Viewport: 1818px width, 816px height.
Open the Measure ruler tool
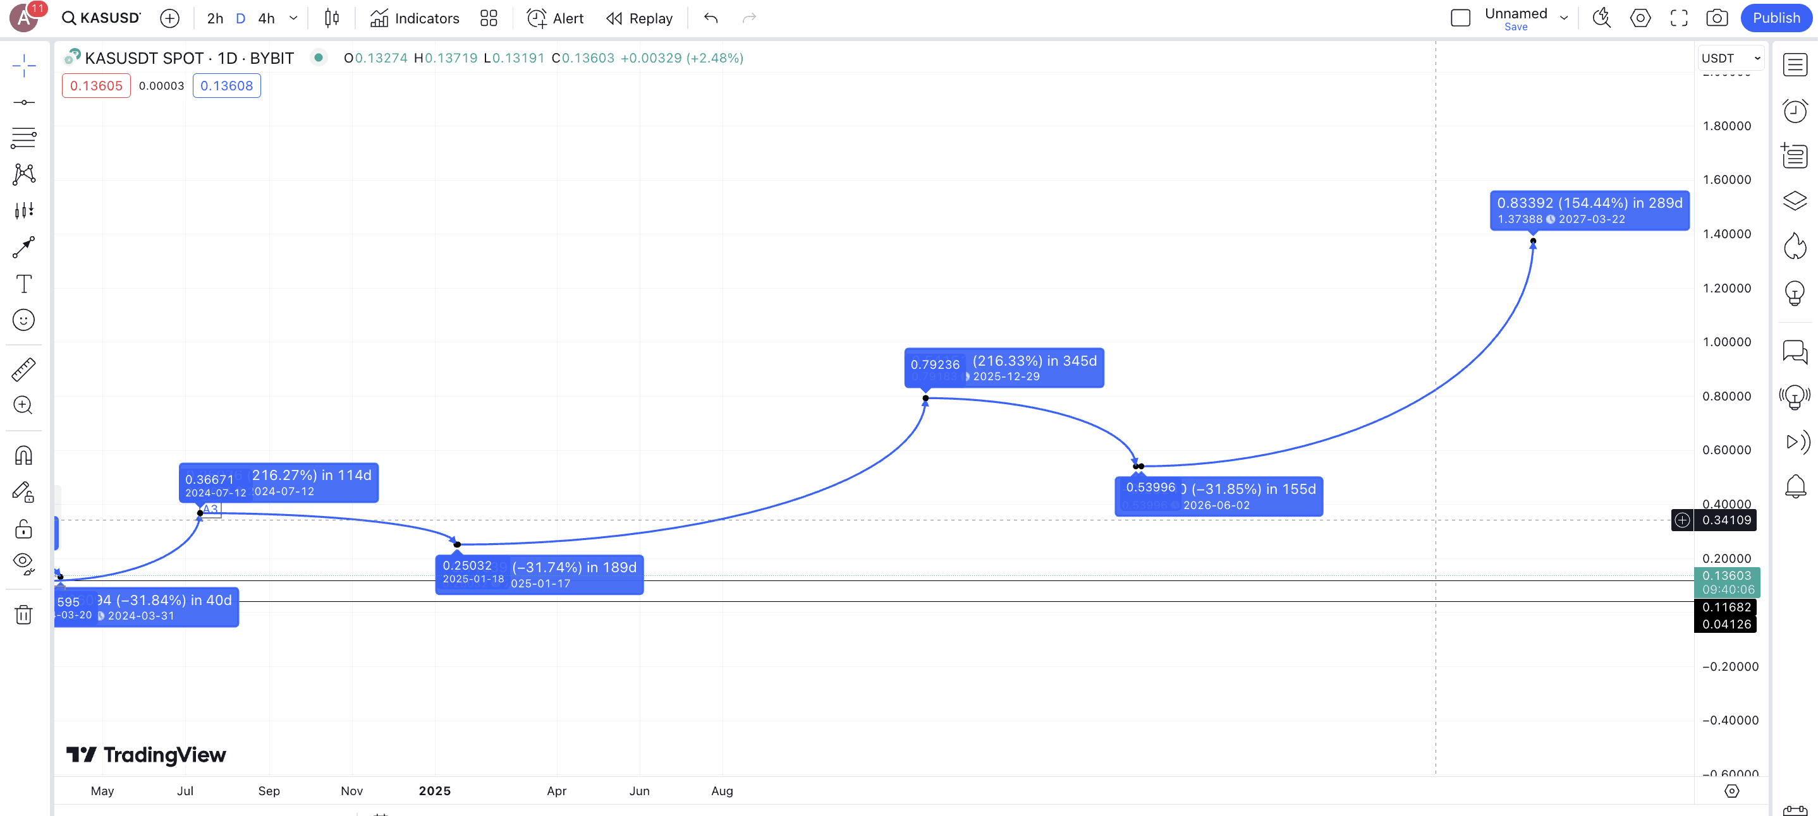23,369
